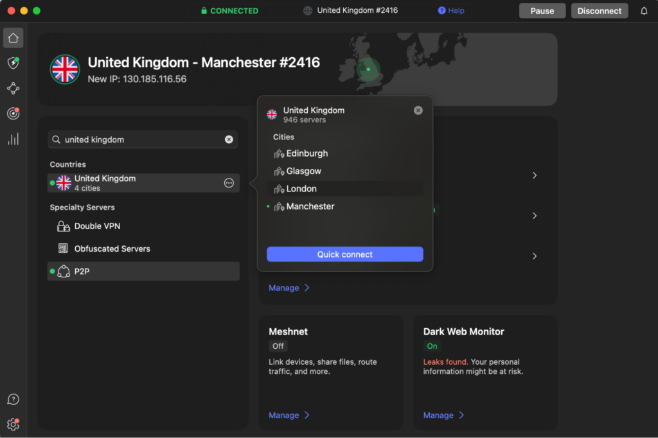658x438 pixels.
Task: Open Manage link in Dark Web Monitor card
Action: pos(443,416)
